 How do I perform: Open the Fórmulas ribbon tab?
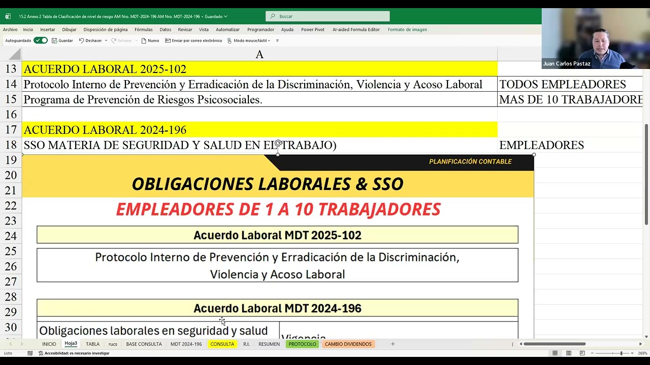click(x=144, y=29)
